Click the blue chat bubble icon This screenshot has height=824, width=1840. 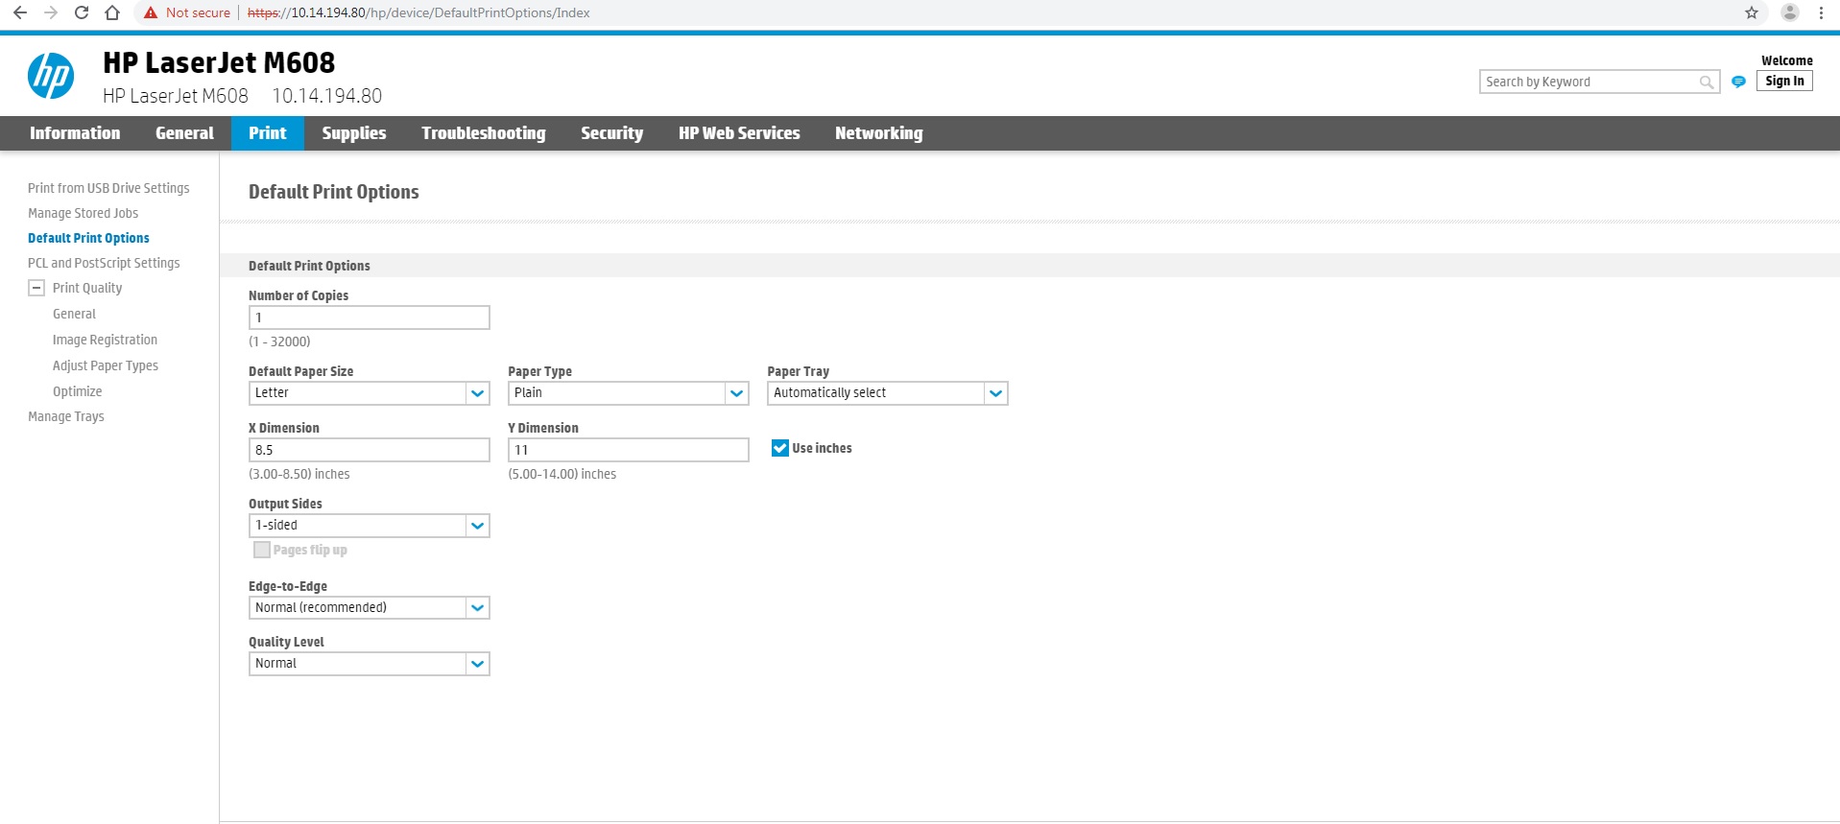tap(1738, 82)
